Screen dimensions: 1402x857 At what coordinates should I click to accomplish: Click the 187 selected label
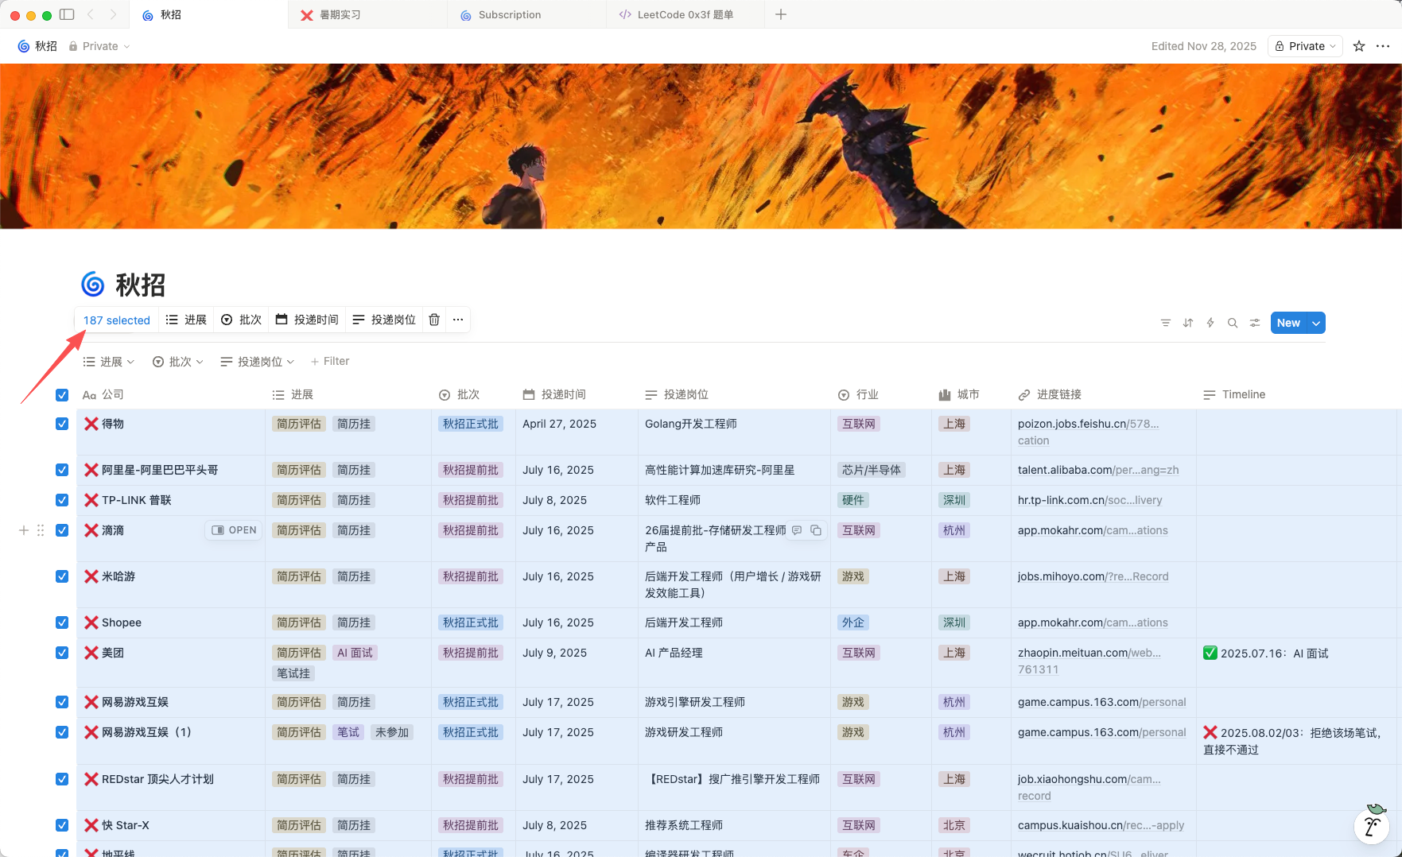click(117, 320)
